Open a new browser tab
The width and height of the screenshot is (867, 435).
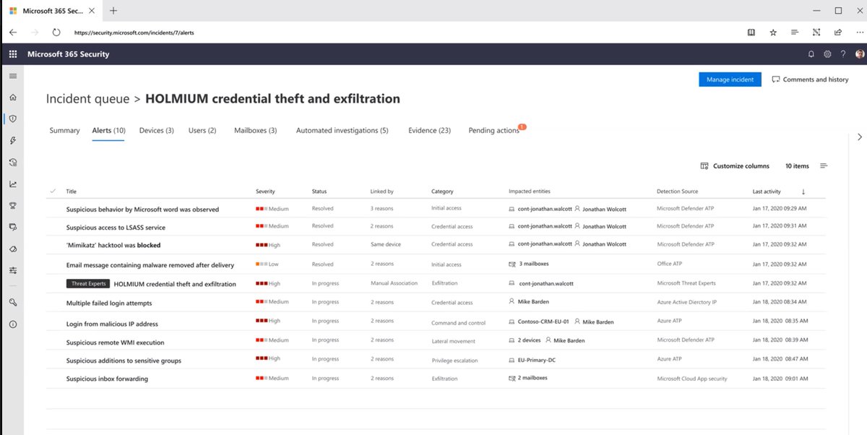[x=113, y=10]
